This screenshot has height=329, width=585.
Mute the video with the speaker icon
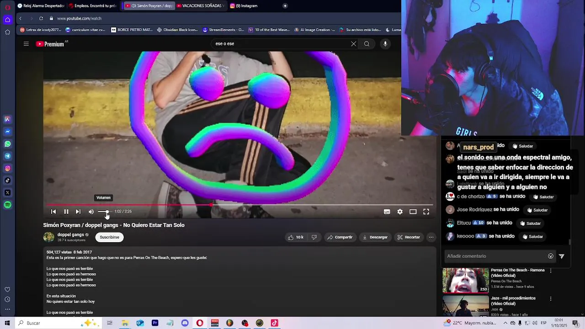[91, 212]
